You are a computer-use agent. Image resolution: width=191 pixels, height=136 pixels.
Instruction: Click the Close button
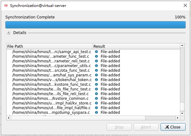(x=173, y=127)
